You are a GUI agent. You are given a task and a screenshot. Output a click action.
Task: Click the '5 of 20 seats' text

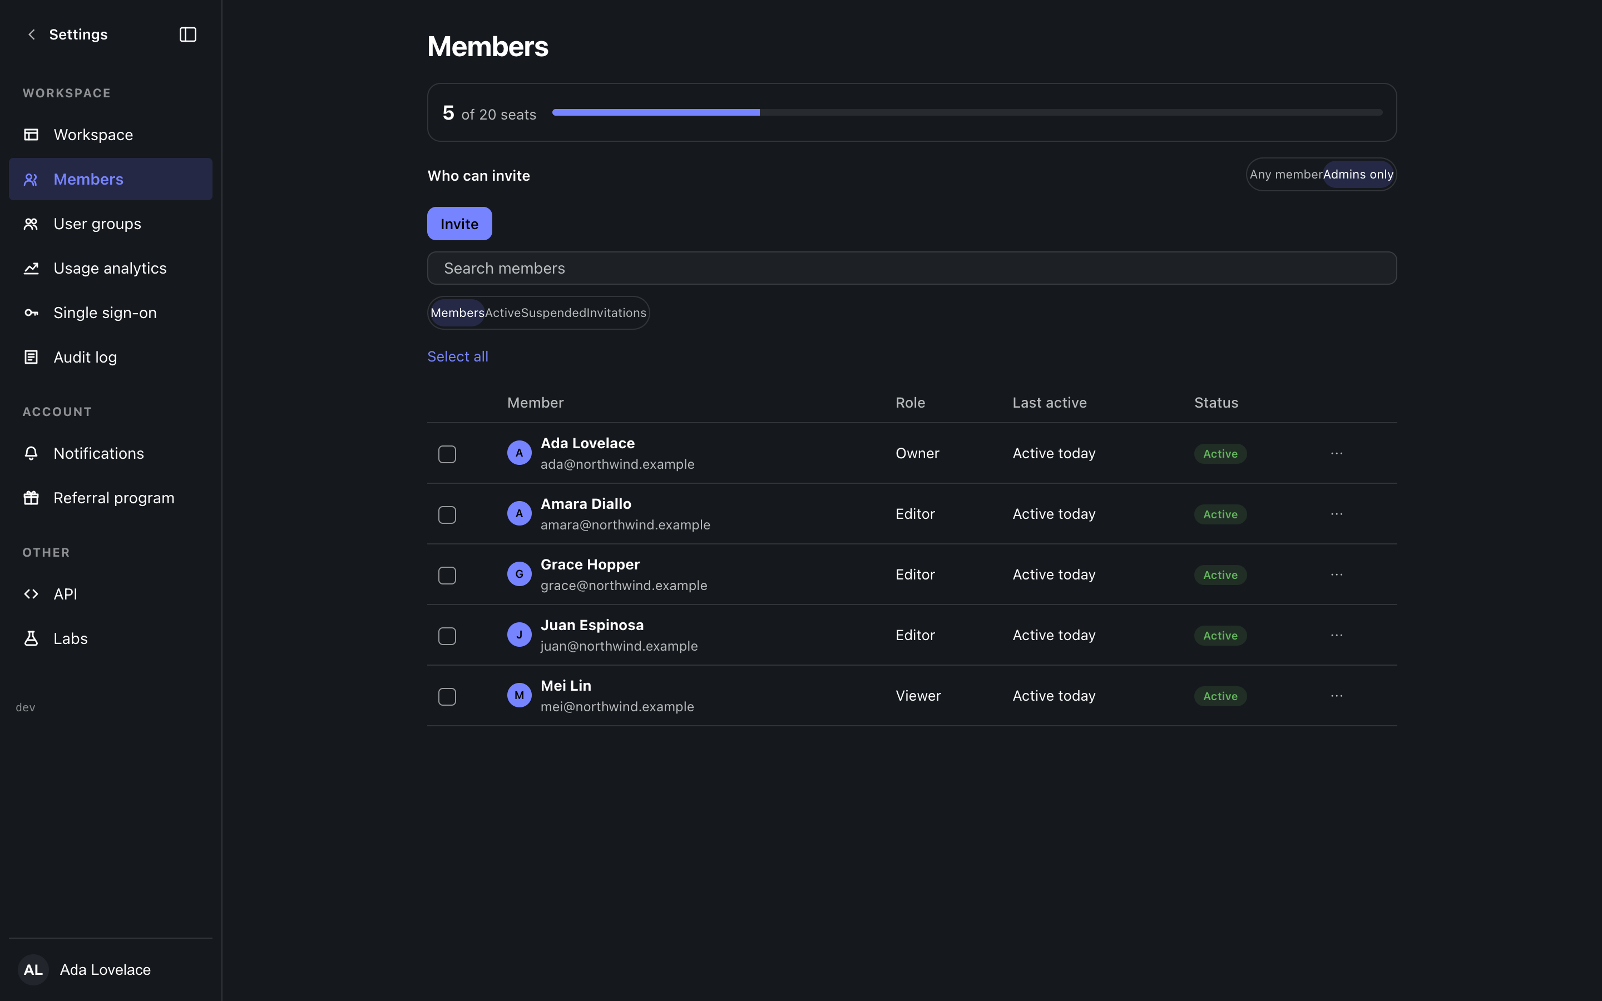489,113
